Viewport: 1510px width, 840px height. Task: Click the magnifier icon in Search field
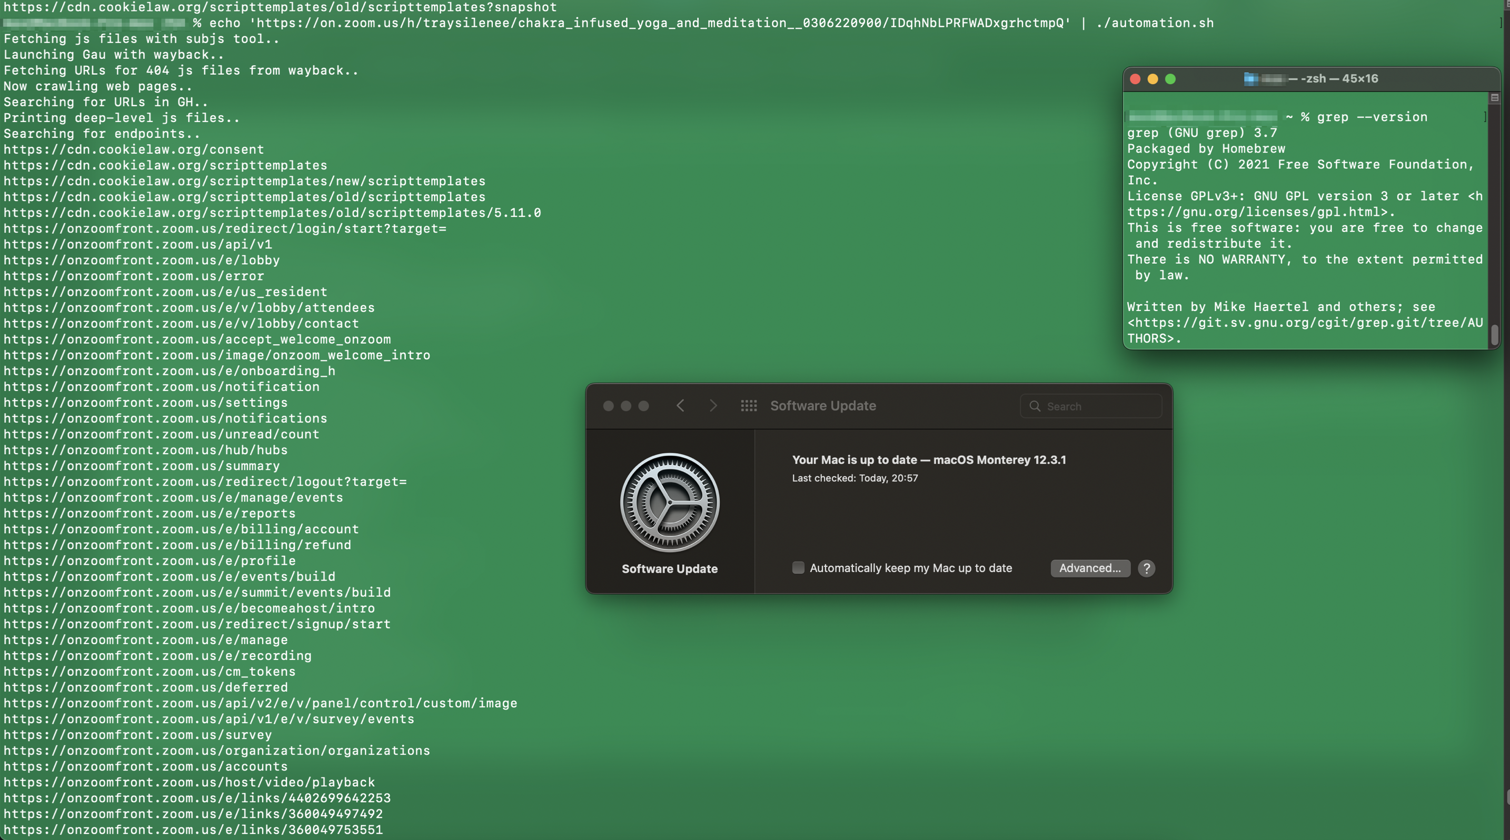(x=1035, y=406)
